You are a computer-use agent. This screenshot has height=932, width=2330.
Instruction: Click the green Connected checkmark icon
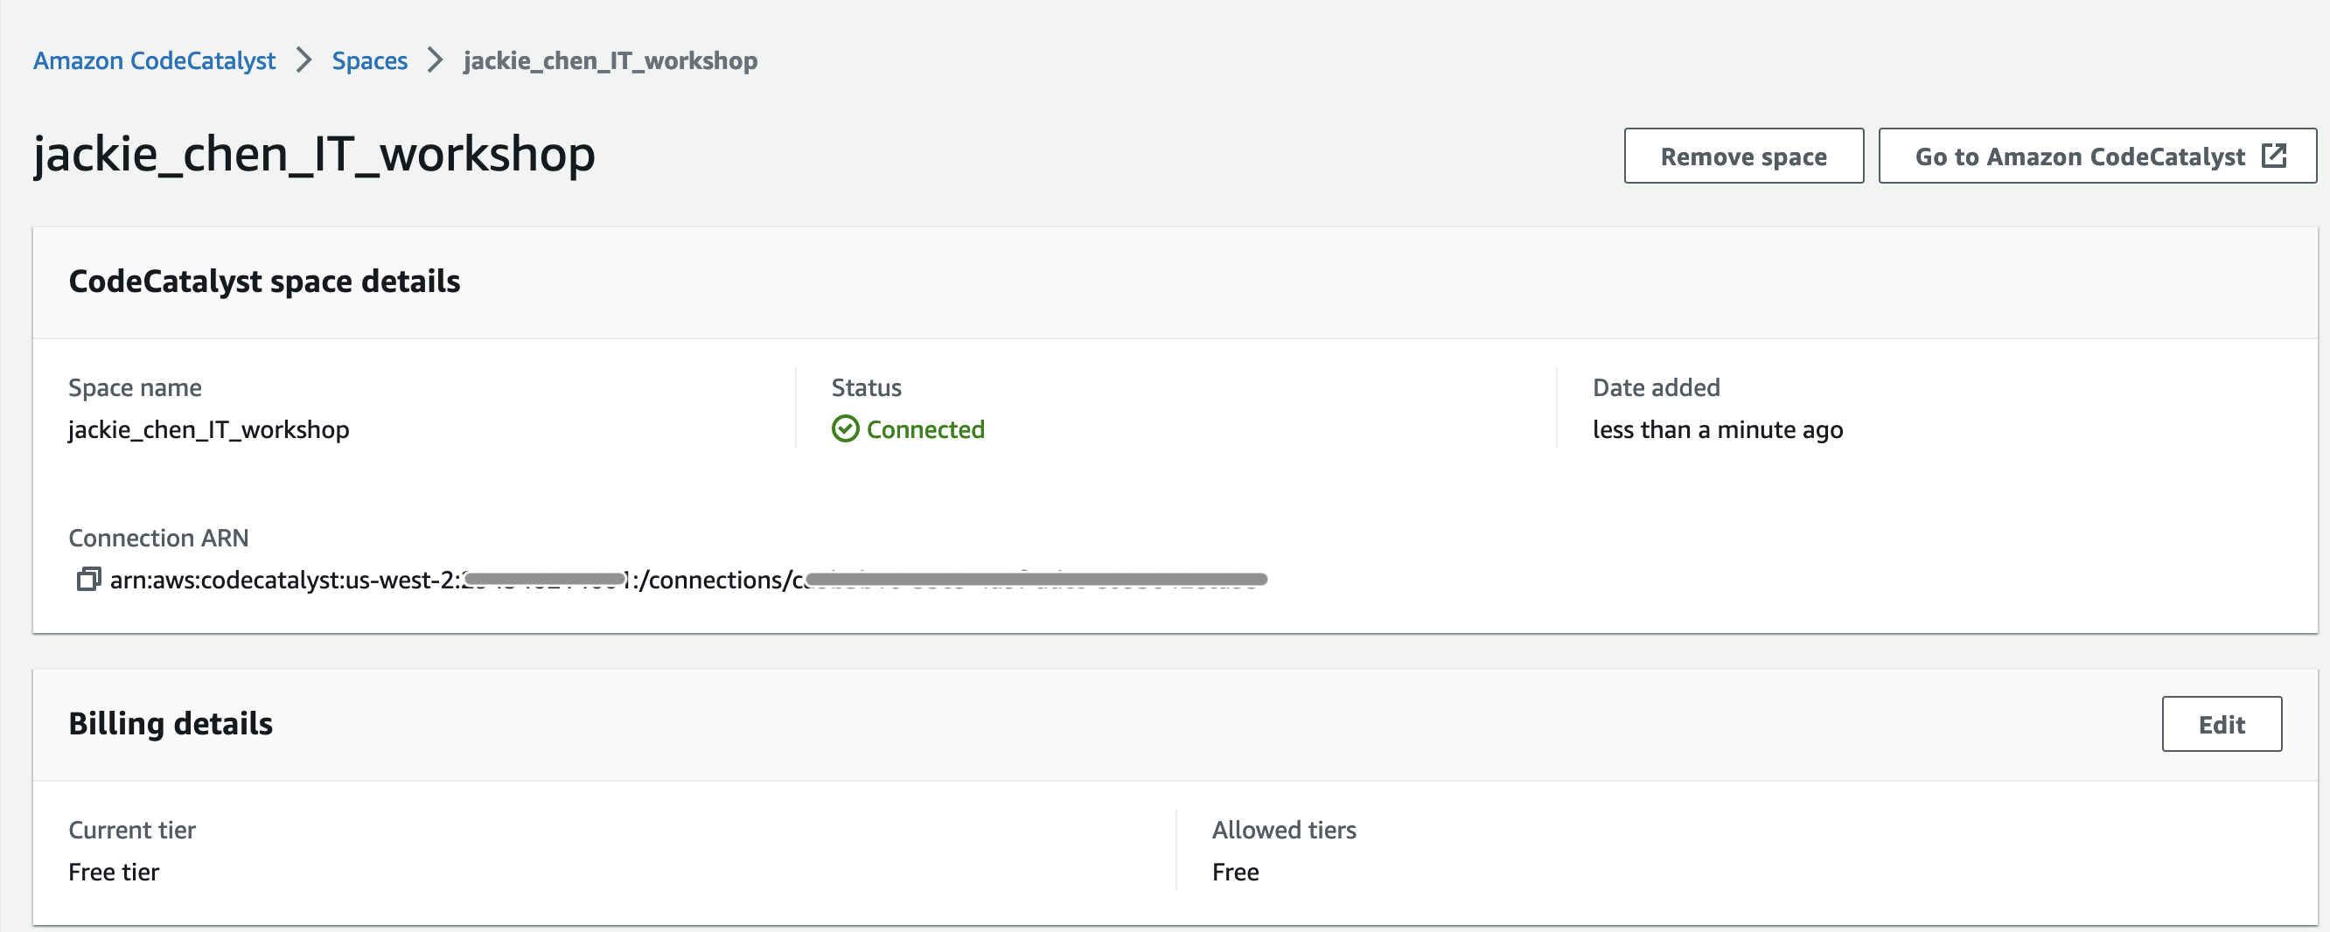tap(845, 428)
